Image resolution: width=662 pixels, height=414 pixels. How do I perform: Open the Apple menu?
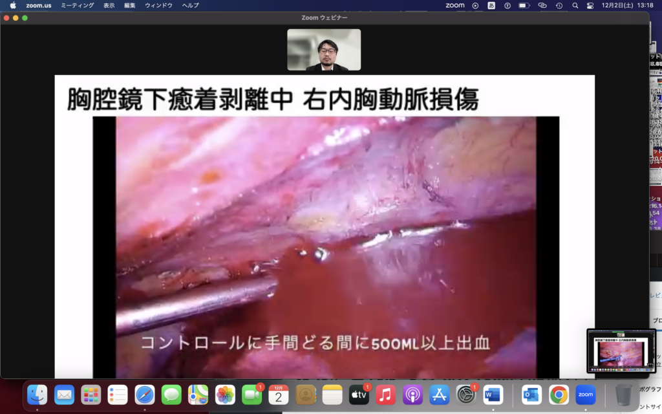pos(12,5)
